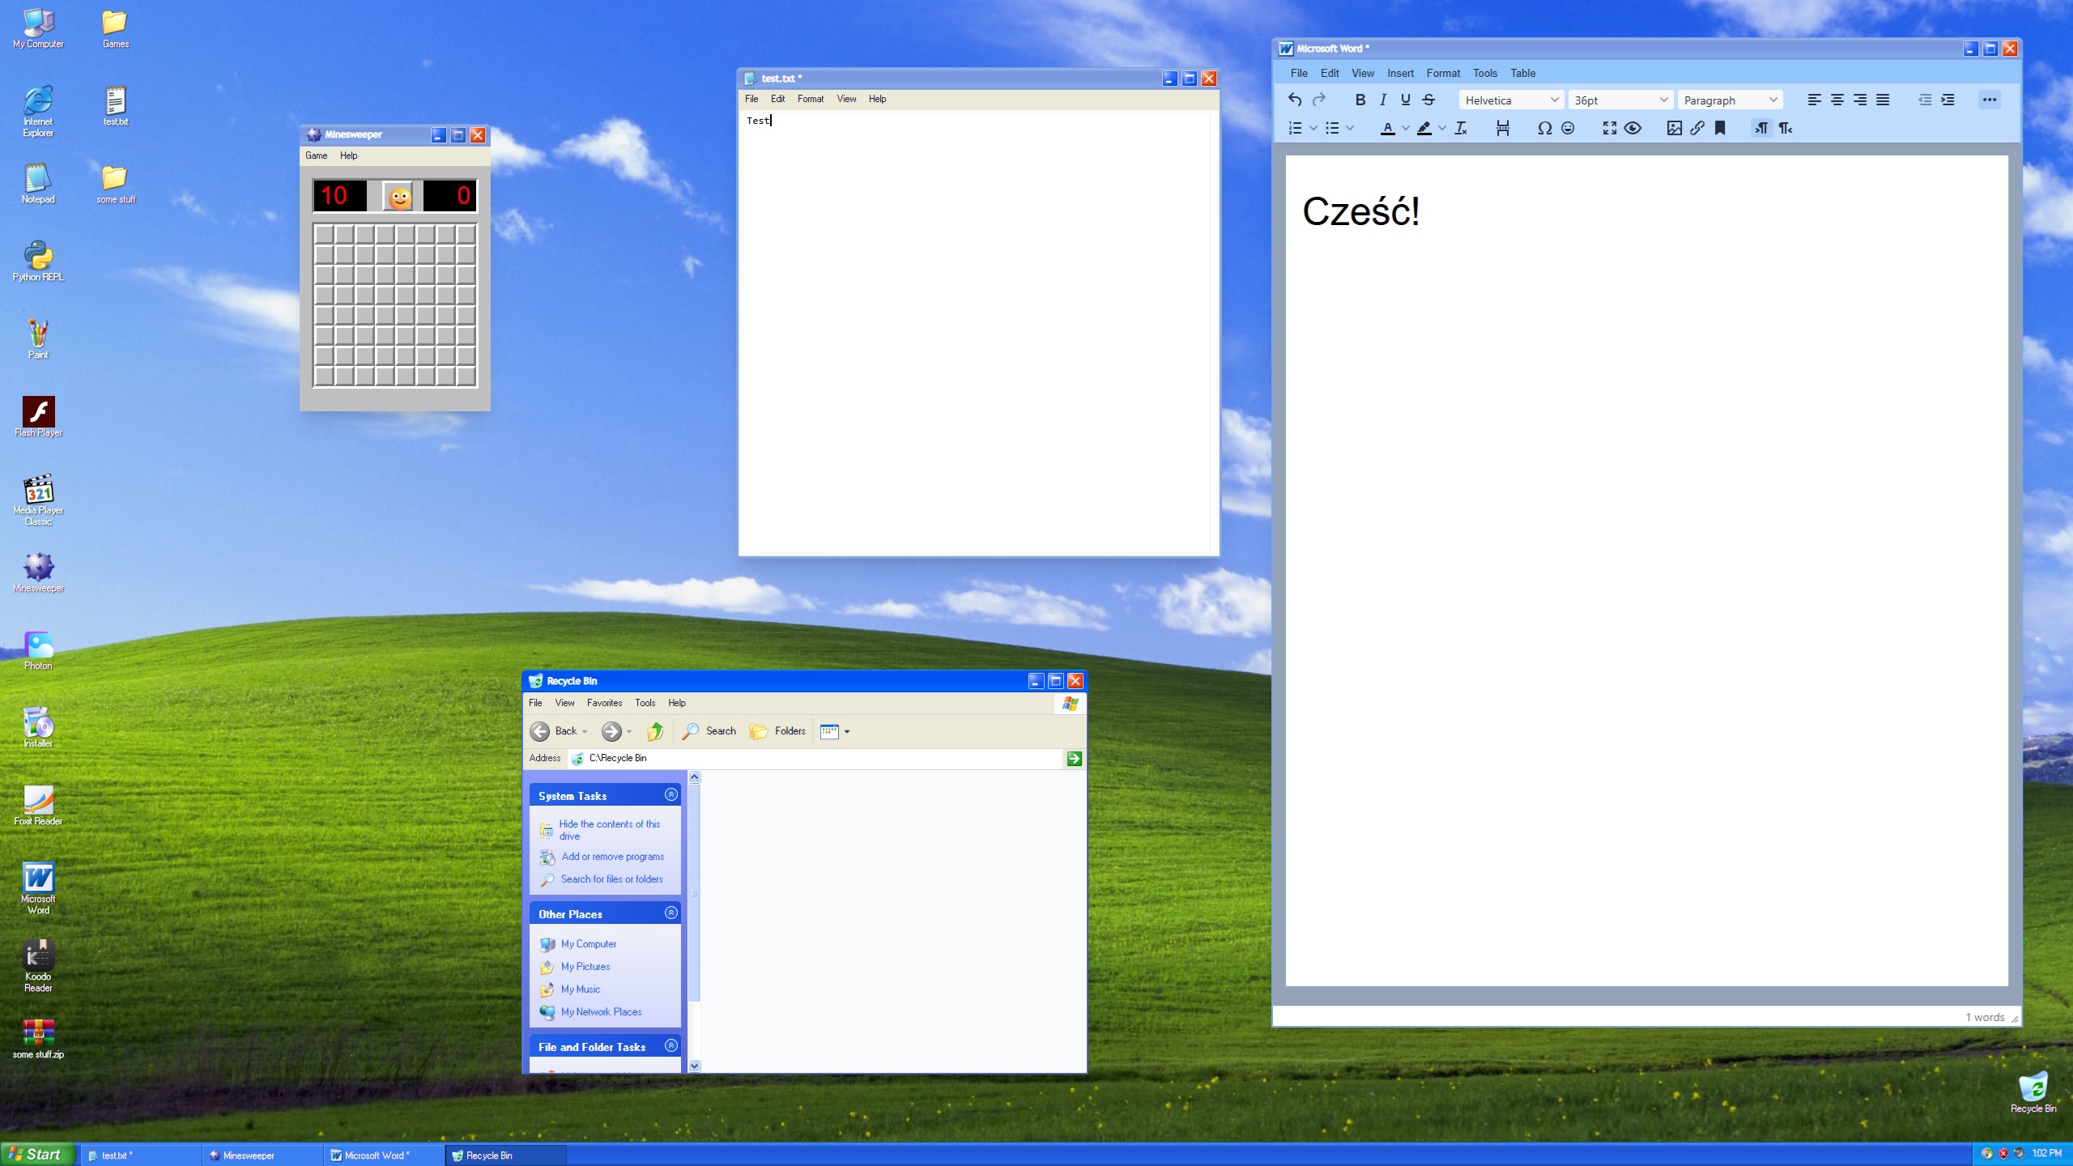This screenshot has height=1166, width=2073.
Task: Toggle underline formatting in Word
Action: [x=1406, y=100]
